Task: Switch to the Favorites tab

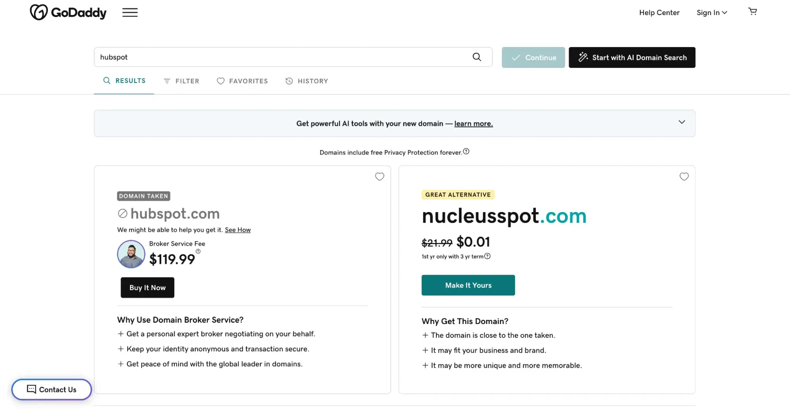Action: 242,81
